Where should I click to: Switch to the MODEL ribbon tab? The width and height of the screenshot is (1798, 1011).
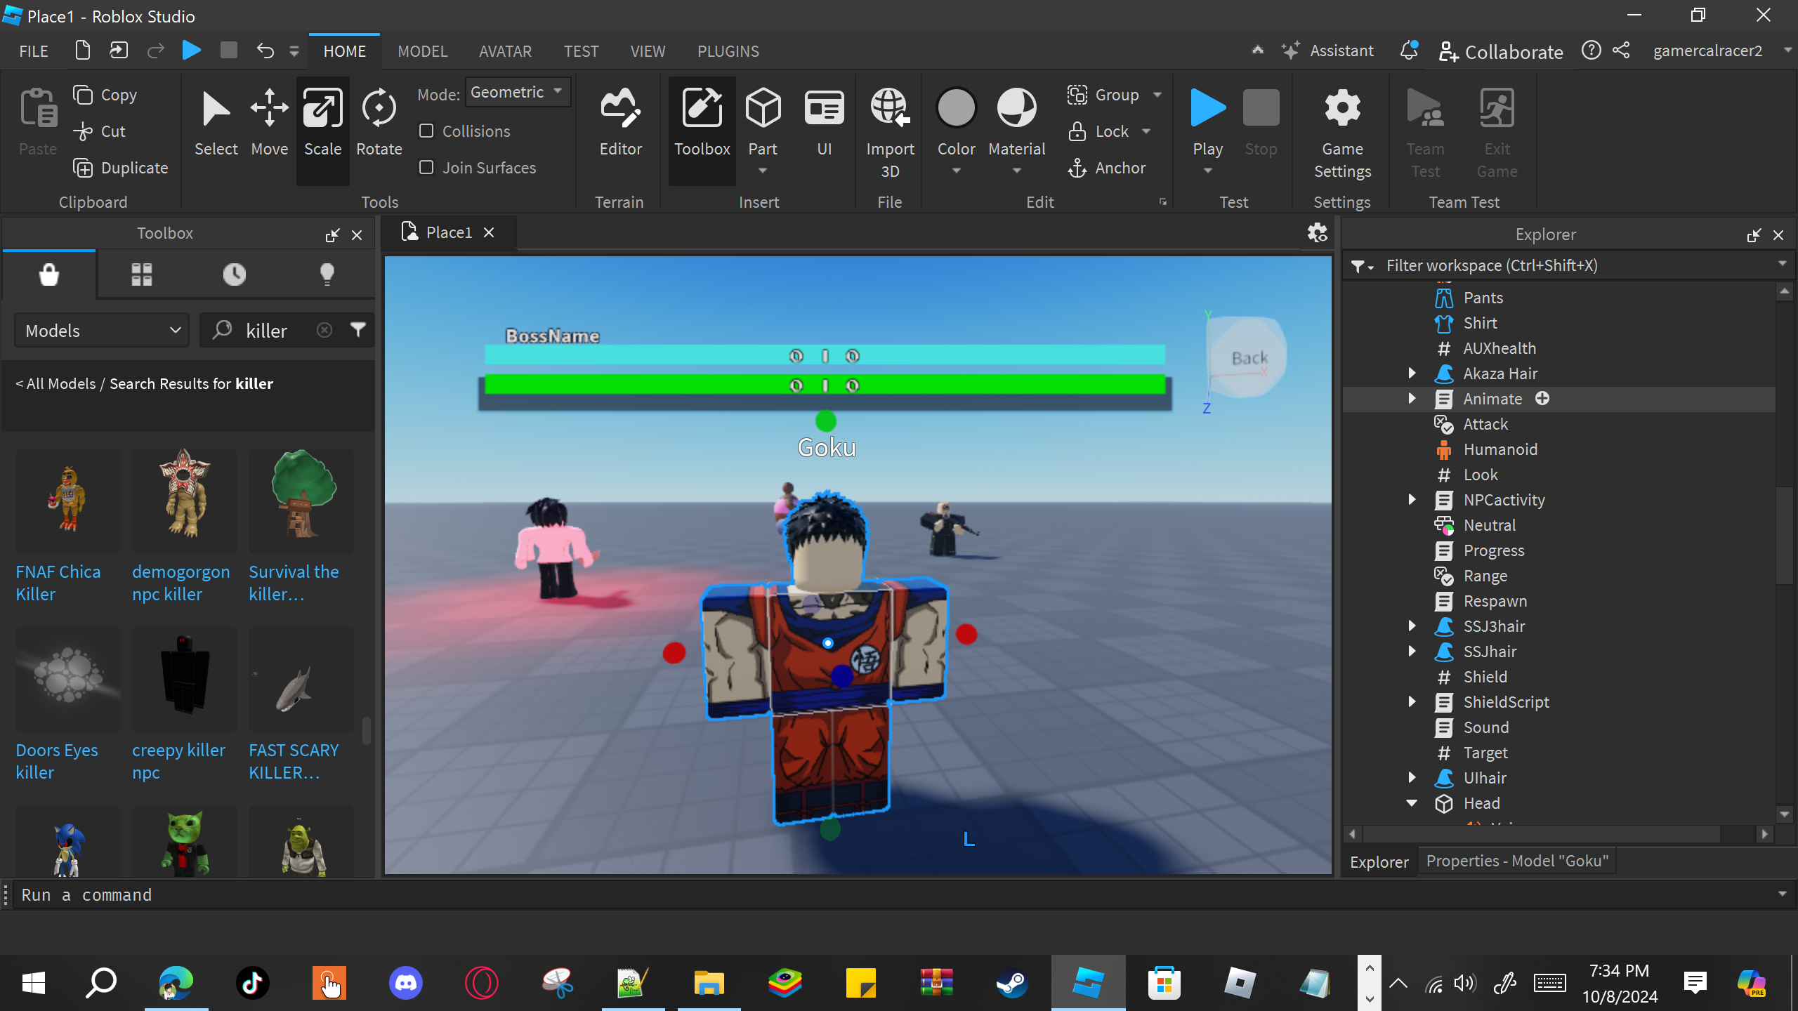click(422, 51)
